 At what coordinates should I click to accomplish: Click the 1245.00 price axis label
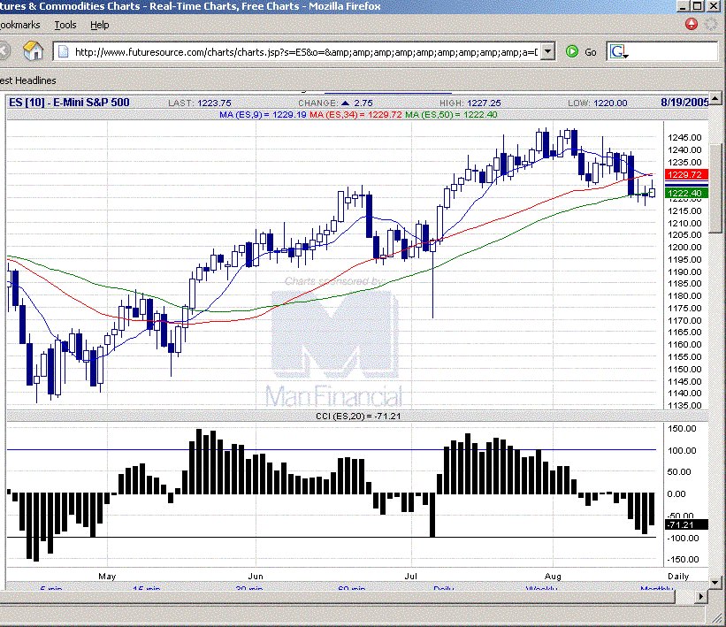684,138
